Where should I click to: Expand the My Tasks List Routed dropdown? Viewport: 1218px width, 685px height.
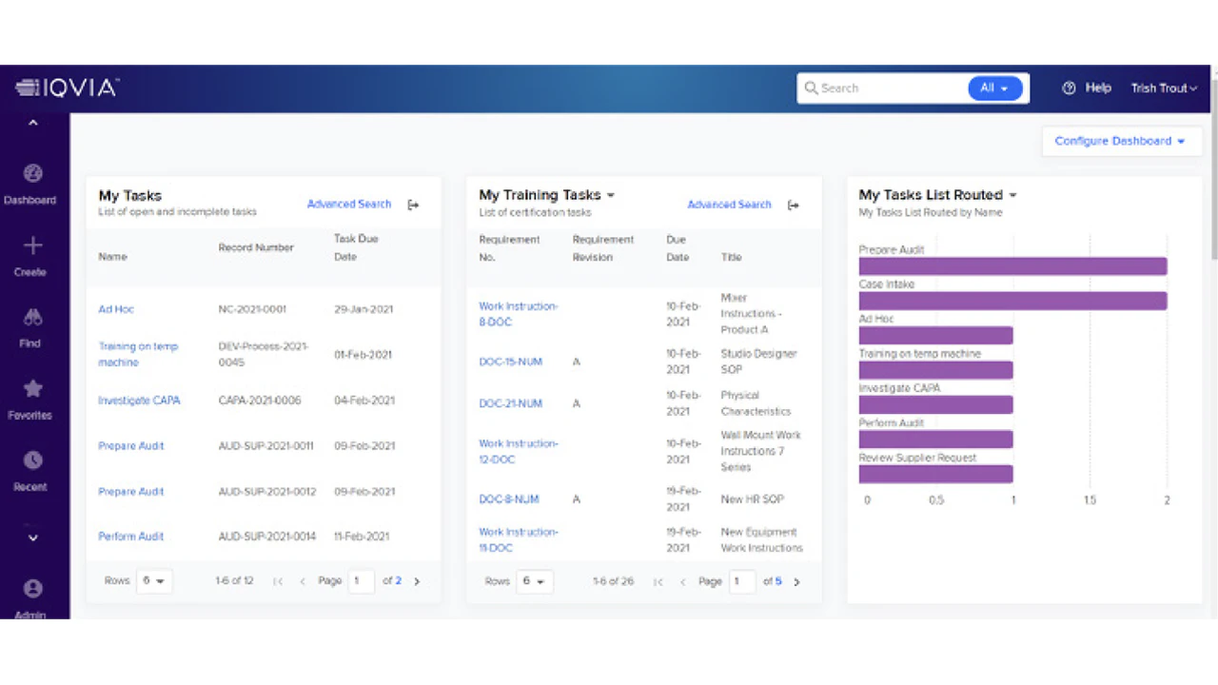pyautogui.click(x=1012, y=194)
